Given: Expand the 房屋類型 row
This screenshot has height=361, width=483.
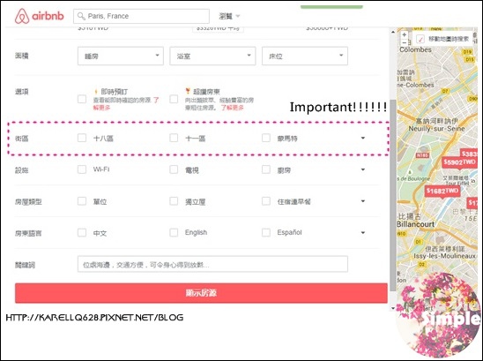Looking at the screenshot, I should (x=363, y=201).
